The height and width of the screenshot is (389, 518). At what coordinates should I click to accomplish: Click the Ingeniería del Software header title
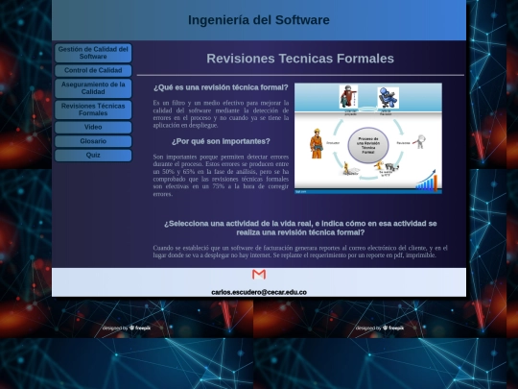259,20
